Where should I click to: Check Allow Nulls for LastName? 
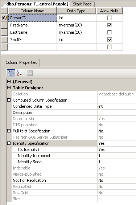pyautogui.click(x=110, y=32)
